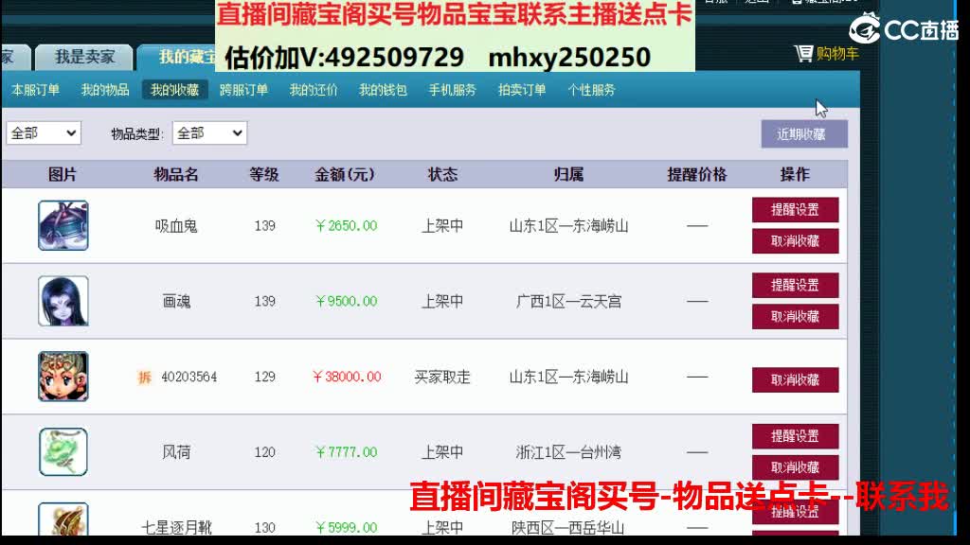Collapse the 全部 item type list
This screenshot has width=970, height=545.
[210, 132]
